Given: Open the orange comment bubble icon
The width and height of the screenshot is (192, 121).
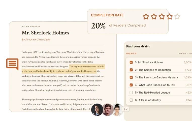Looking at the screenshot, I should click(x=12, y=64).
